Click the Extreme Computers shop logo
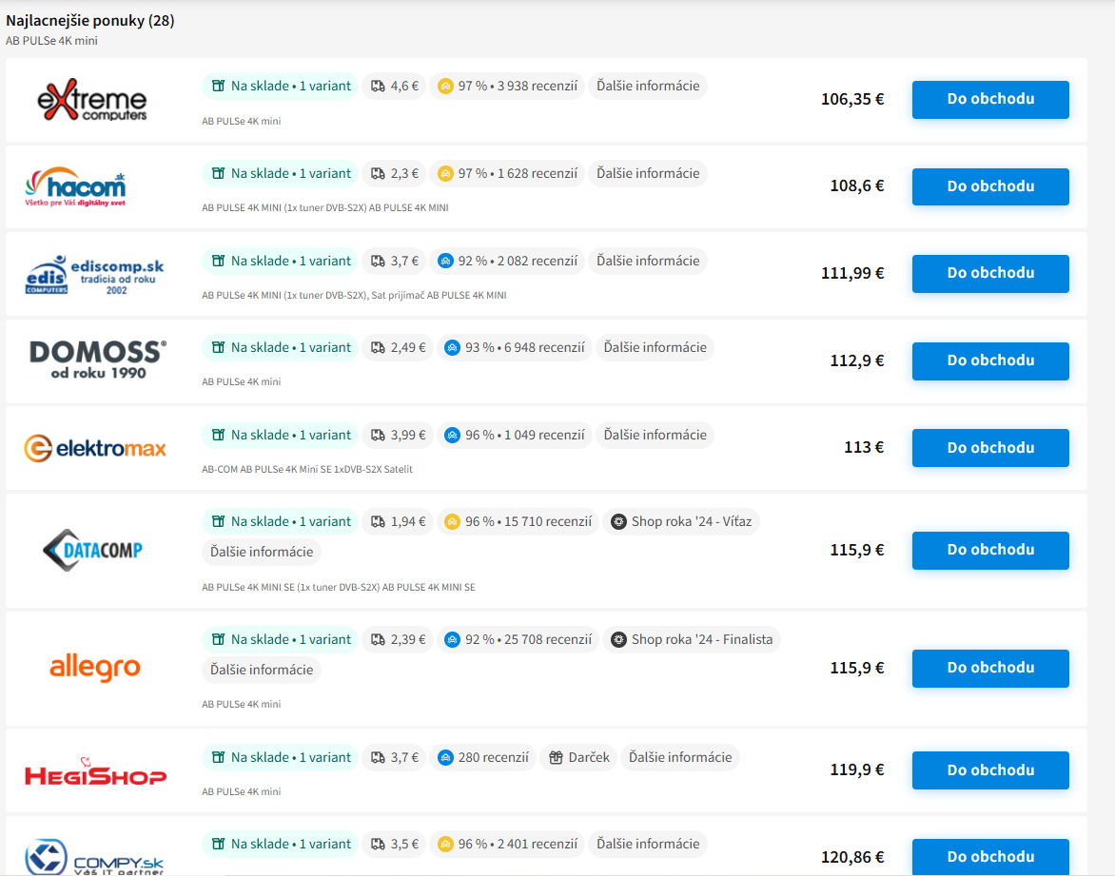This screenshot has height=876, width=1115. click(92, 100)
